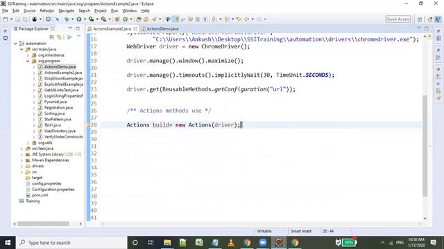This screenshot has width=444, height=249.
Task: Select pom.xml in the Package Explorer
Action: 40,195
